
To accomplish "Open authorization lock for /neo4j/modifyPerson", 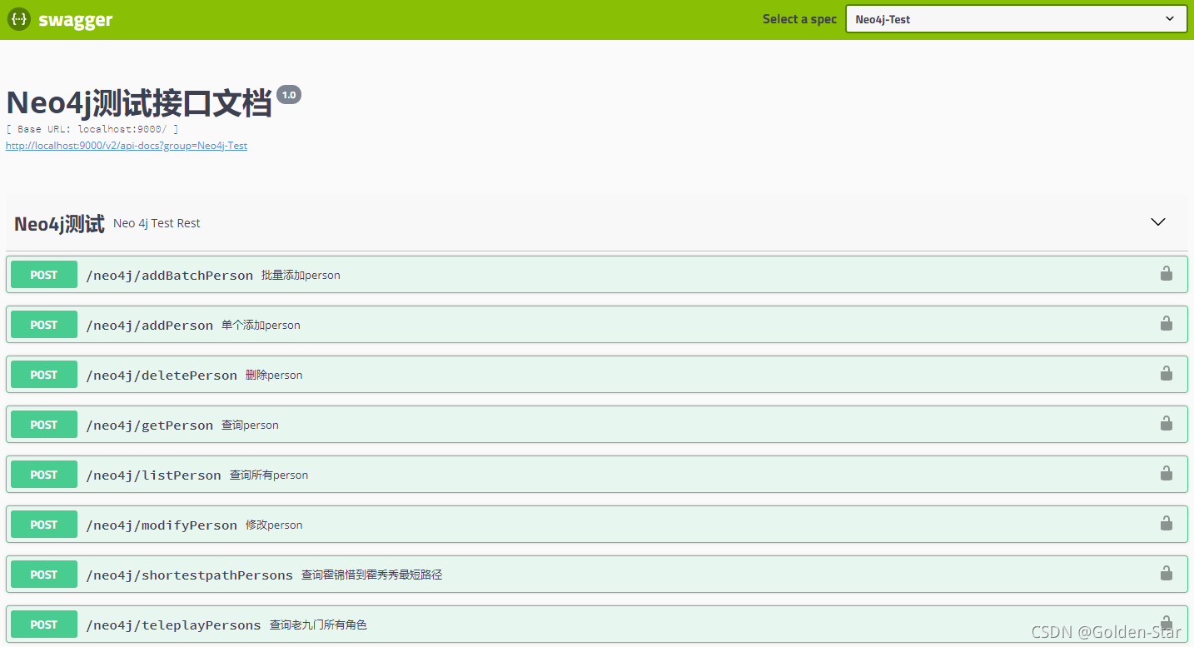I will coord(1166,524).
